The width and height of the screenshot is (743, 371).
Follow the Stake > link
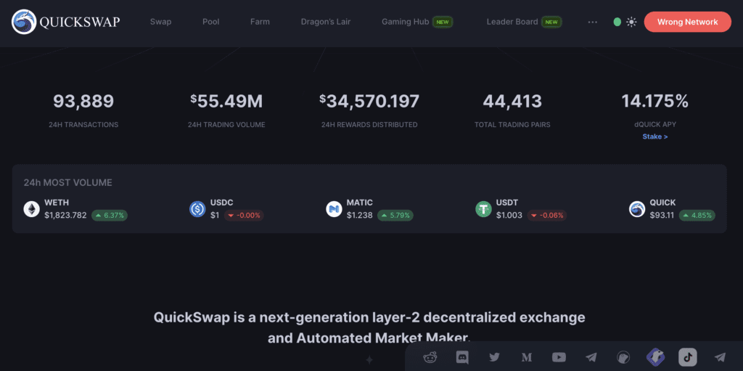(x=655, y=136)
